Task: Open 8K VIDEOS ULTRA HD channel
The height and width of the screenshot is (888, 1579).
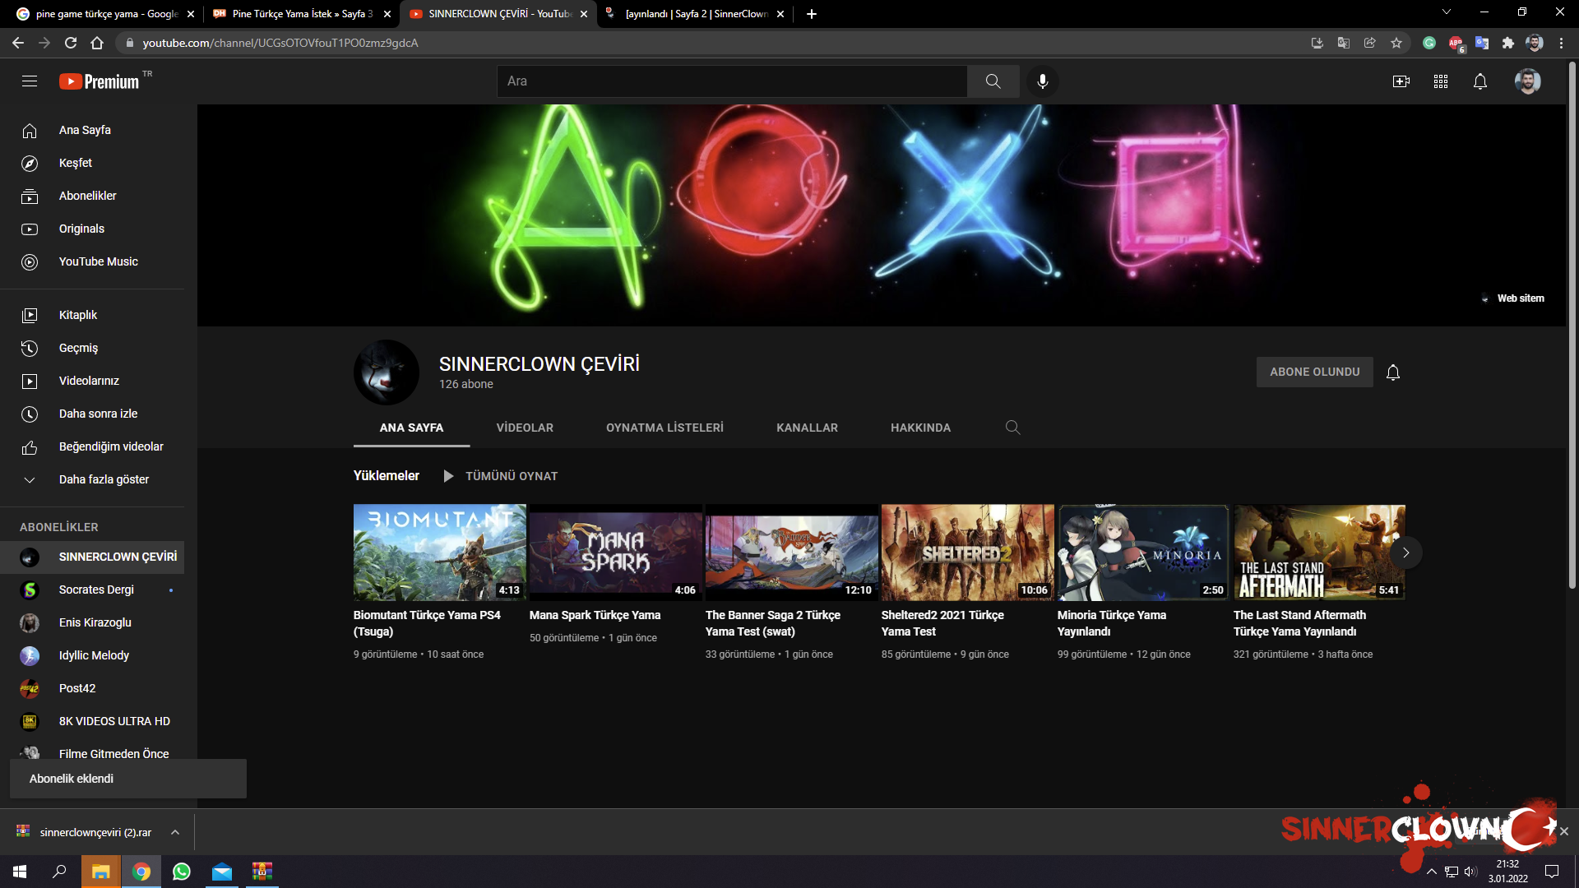Action: coord(92,721)
